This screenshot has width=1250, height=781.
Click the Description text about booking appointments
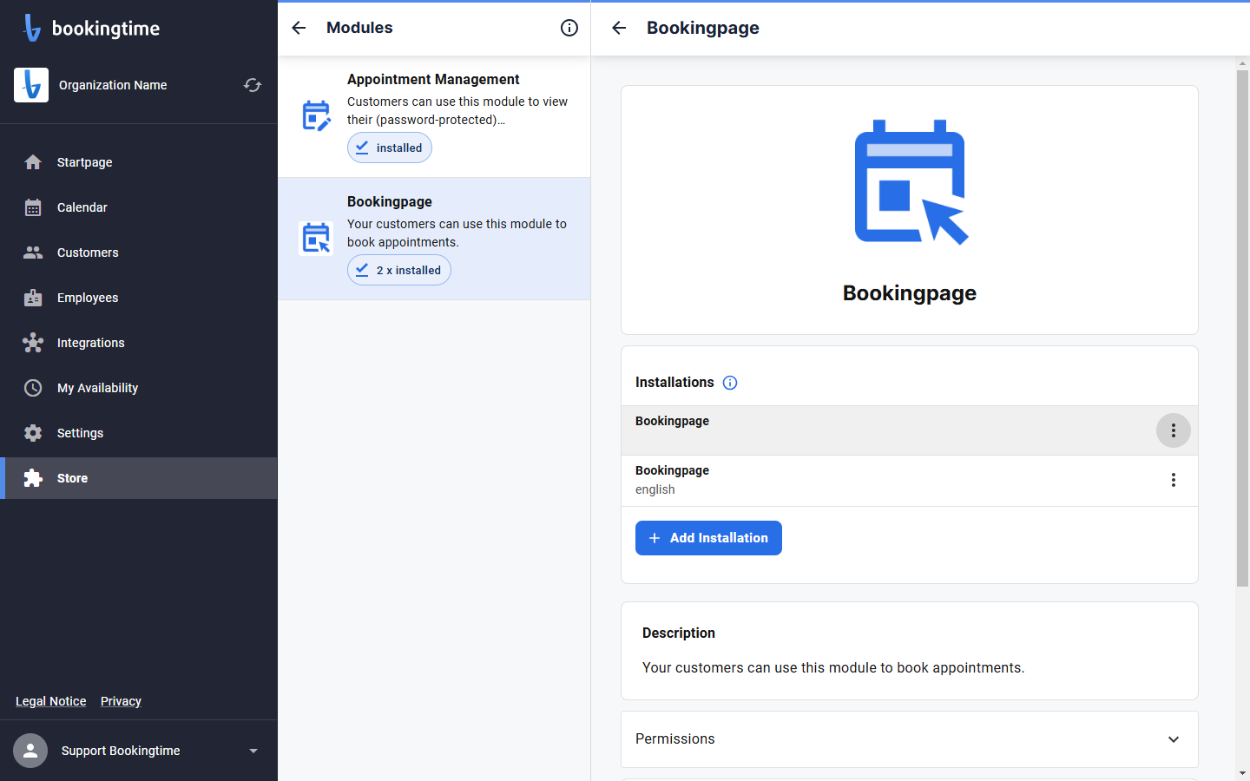pyautogui.click(x=833, y=667)
